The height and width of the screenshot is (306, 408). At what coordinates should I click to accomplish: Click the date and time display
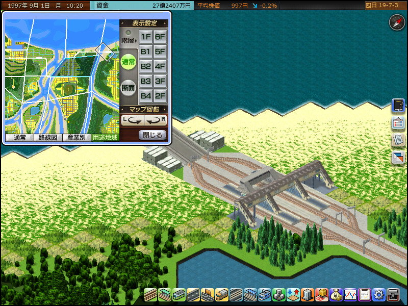45,6
